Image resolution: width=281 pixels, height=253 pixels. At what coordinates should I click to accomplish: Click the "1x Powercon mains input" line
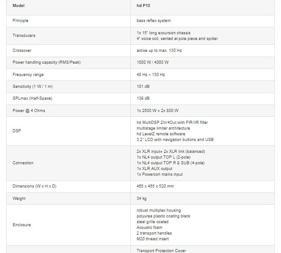pos(159,174)
